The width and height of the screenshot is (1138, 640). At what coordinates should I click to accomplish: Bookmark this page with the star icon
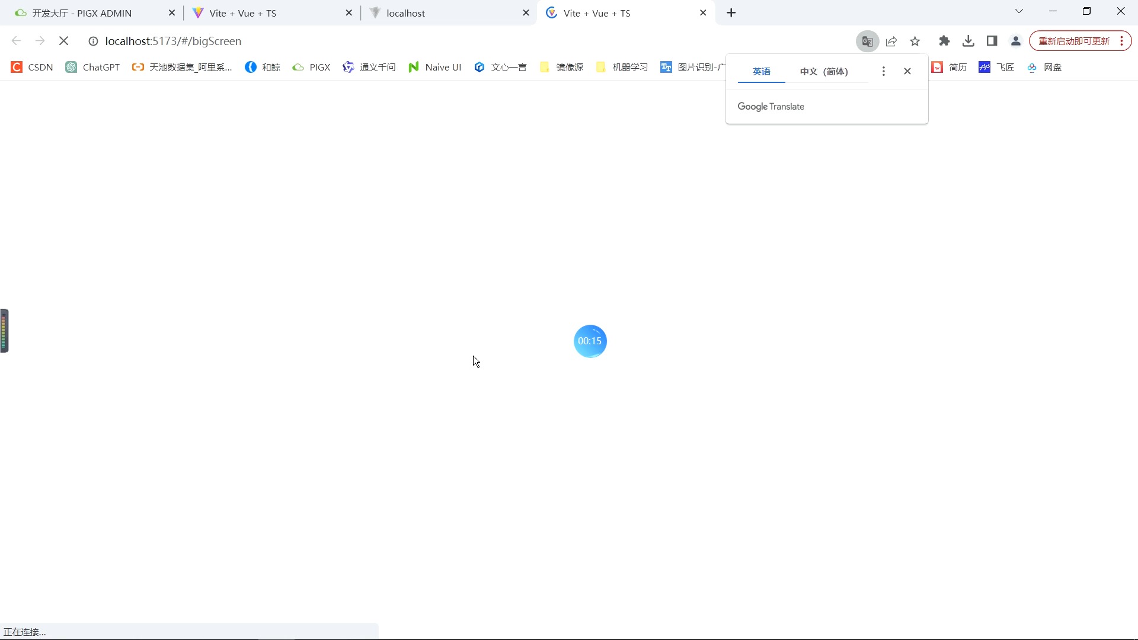[x=915, y=41]
